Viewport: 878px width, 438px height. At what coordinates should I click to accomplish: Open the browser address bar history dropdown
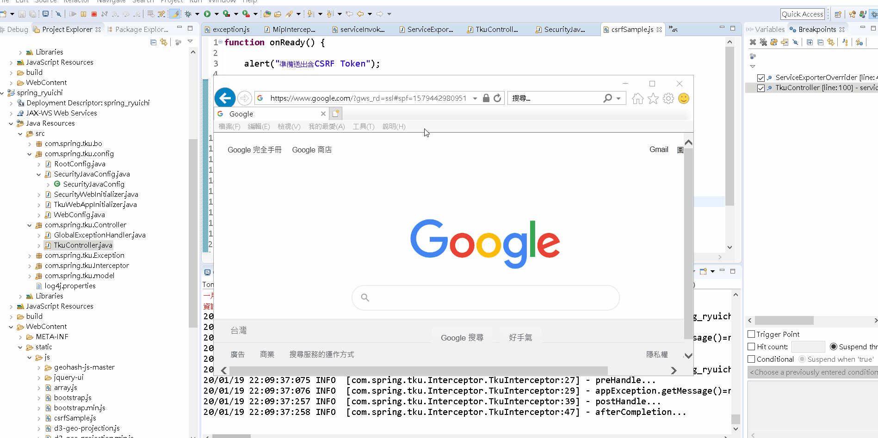(475, 98)
